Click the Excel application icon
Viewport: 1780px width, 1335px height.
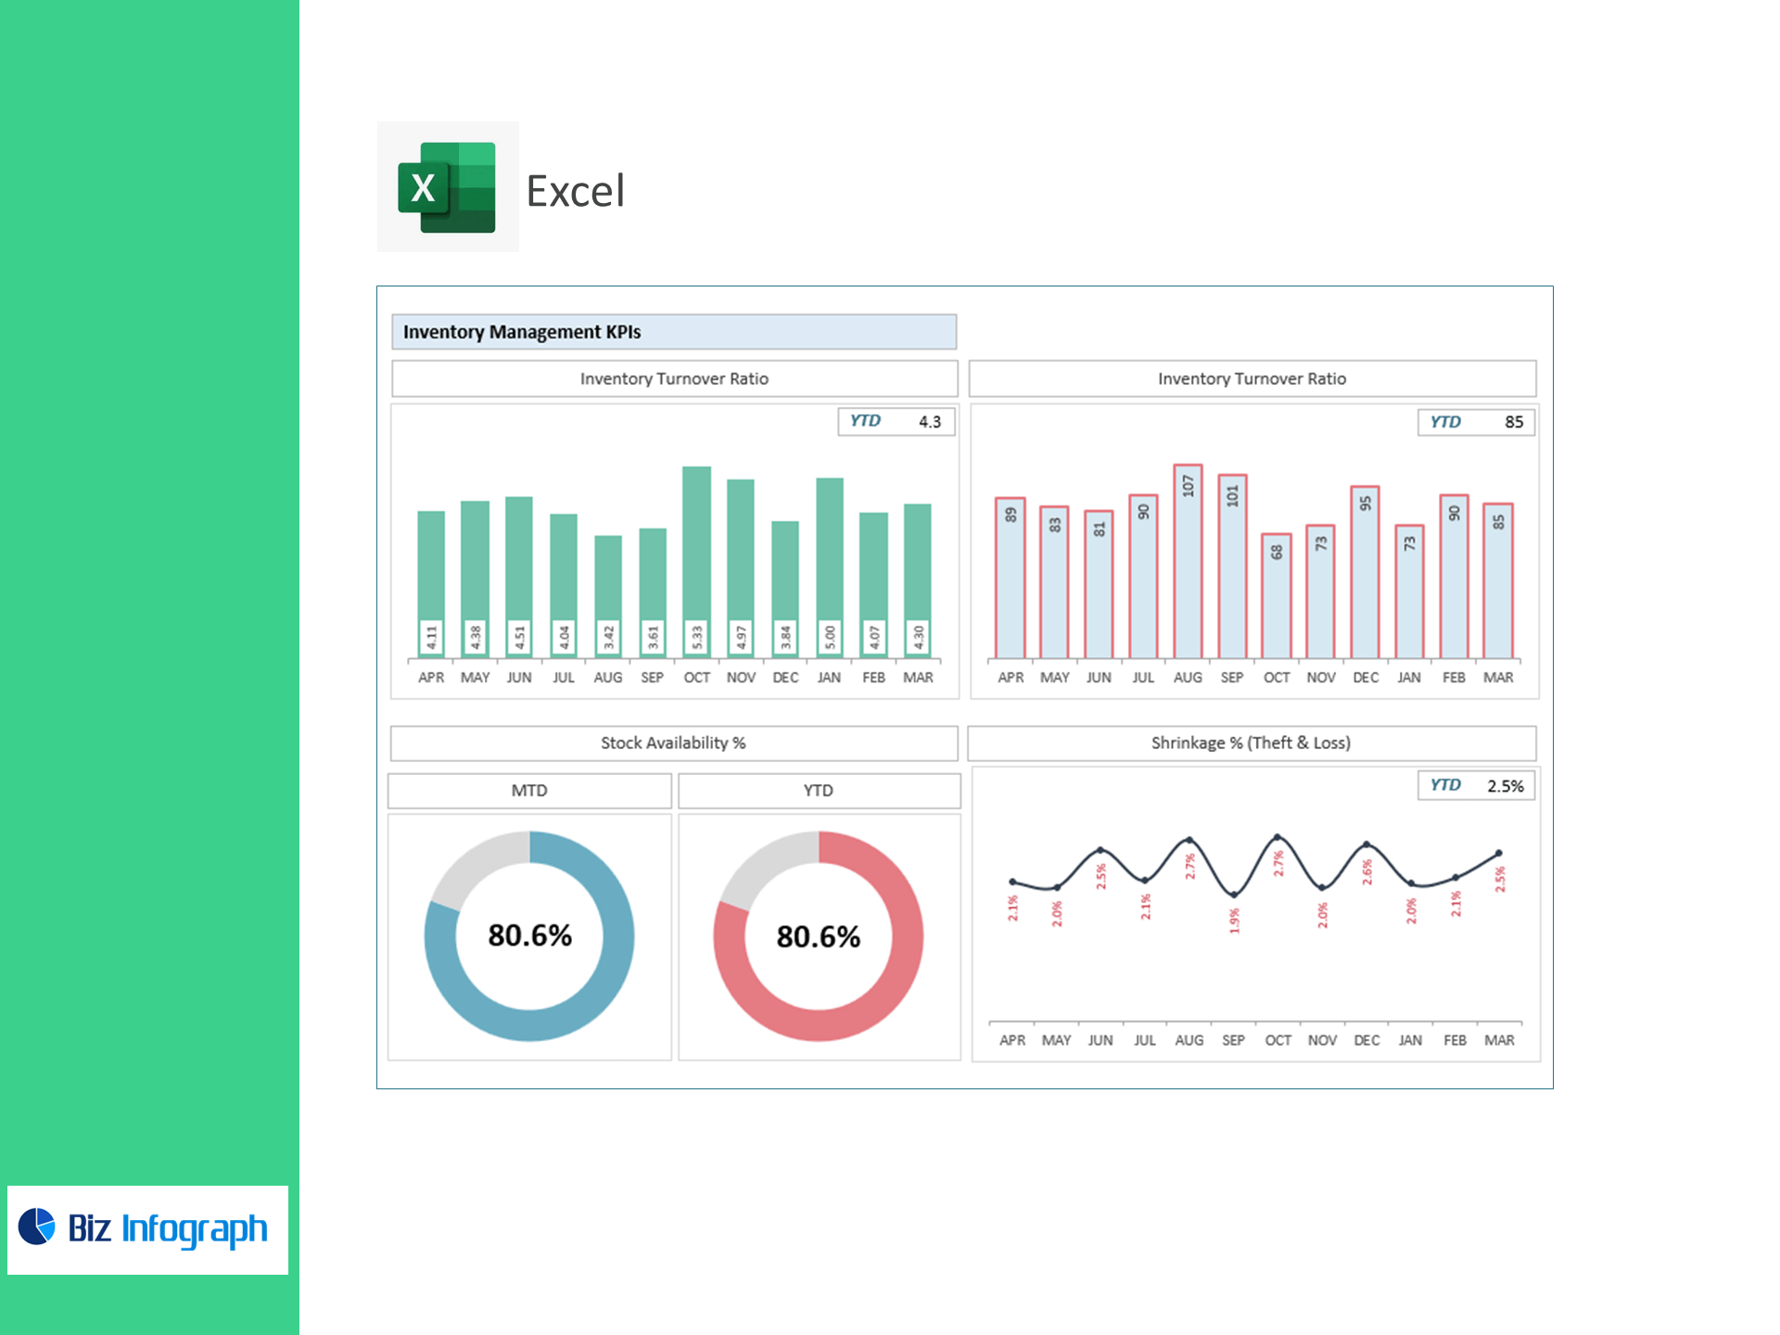coord(447,187)
